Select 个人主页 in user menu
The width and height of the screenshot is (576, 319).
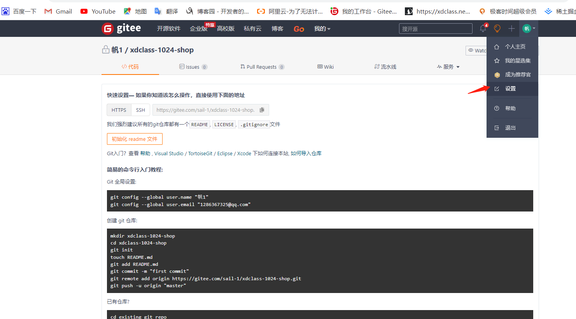(512, 47)
